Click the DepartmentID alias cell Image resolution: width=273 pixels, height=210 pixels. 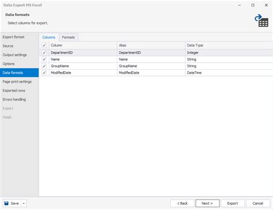151,52
